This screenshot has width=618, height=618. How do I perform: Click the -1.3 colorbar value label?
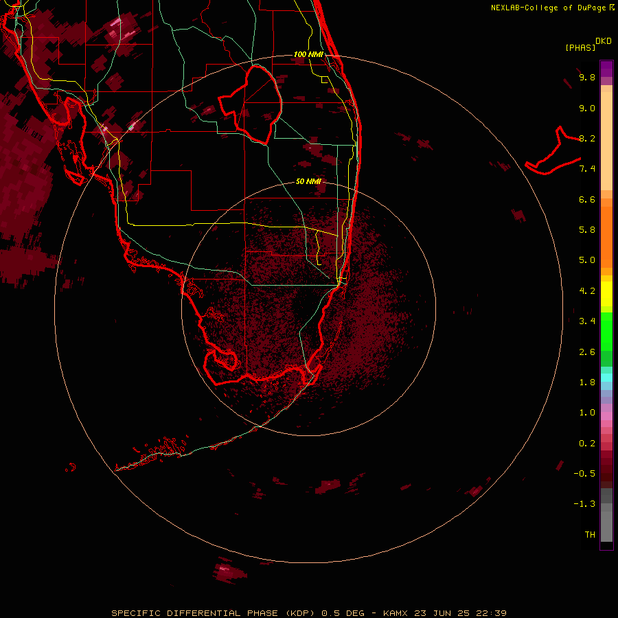point(584,504)
